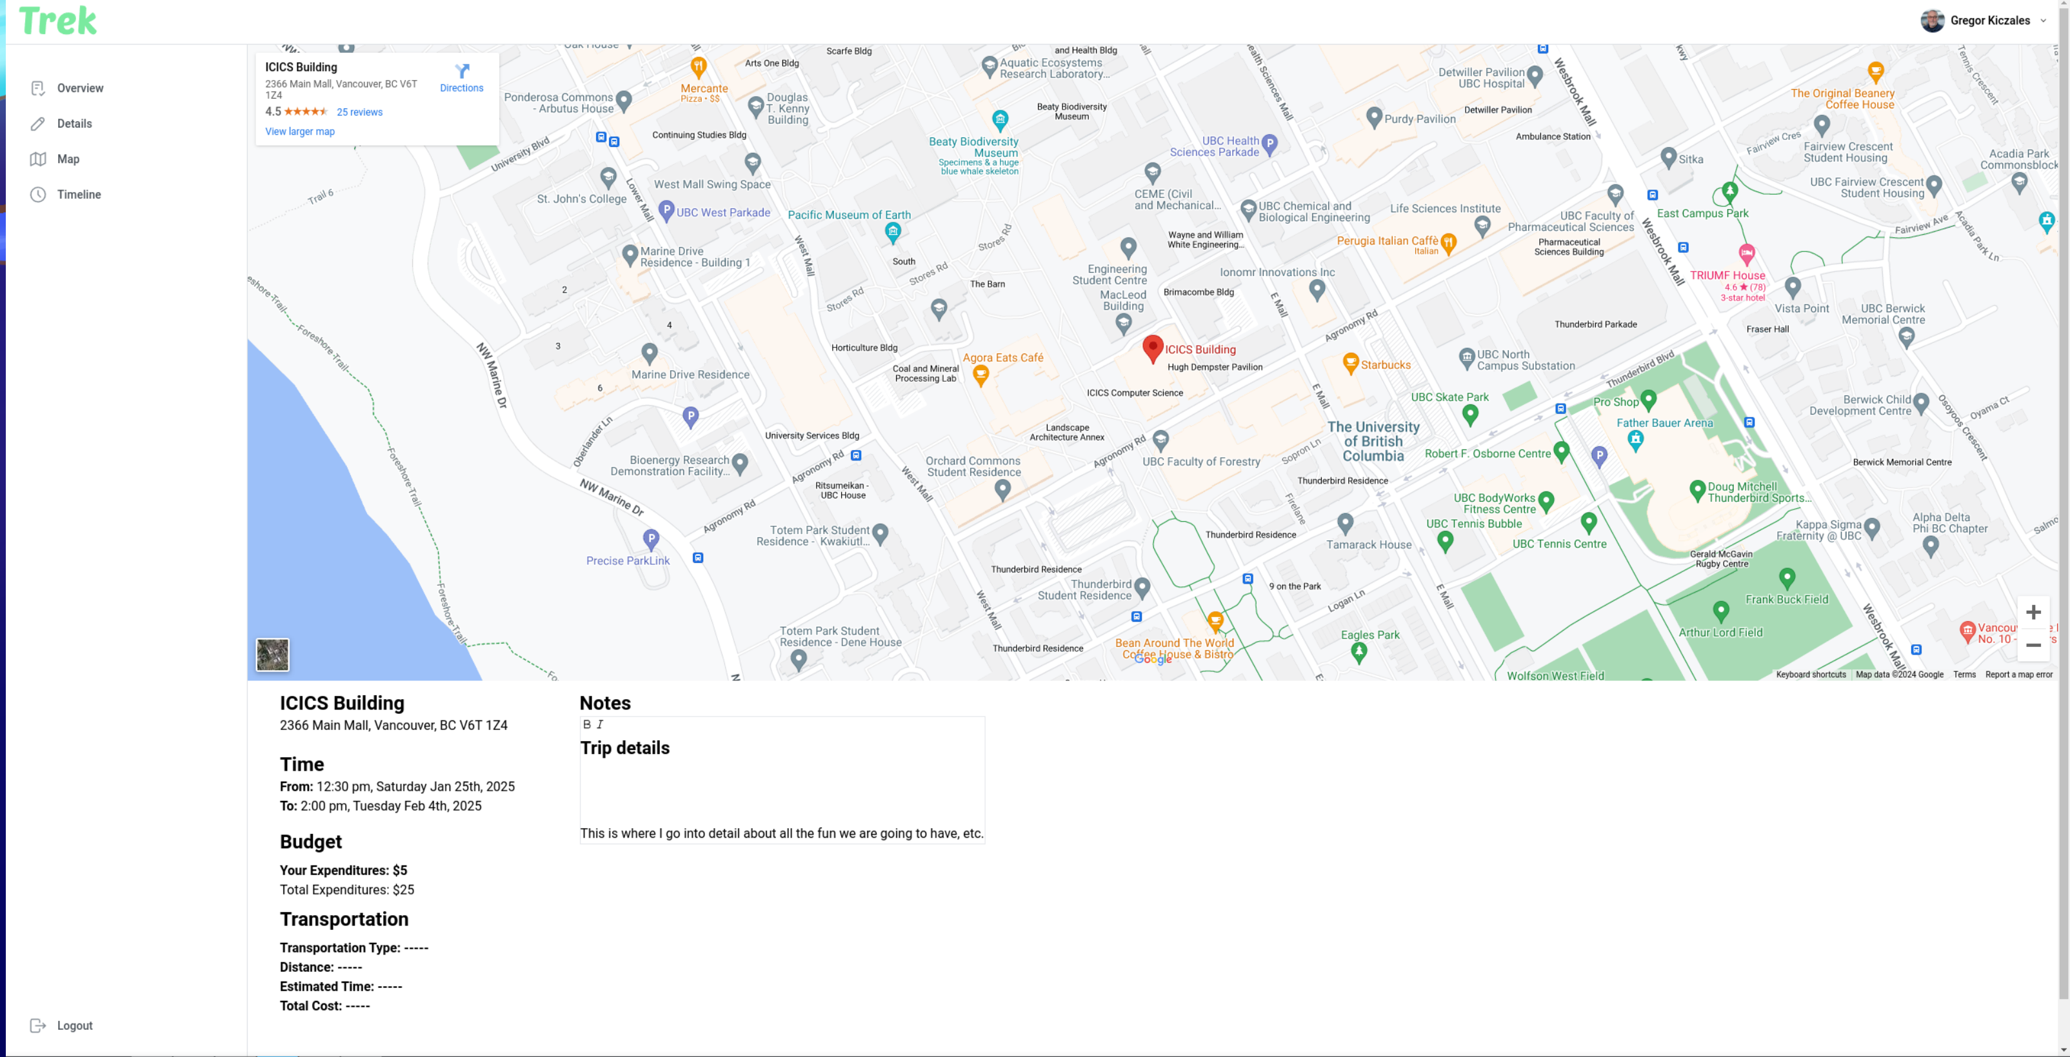Image resolution: width=2070 pixels, height=1057 pixels.
Task: Open Keyboard shortcuts on the map
Action: click(1811, 675)
